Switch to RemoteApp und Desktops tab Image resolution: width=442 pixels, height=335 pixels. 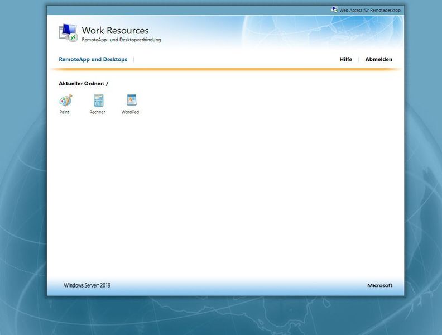(93, 59)
